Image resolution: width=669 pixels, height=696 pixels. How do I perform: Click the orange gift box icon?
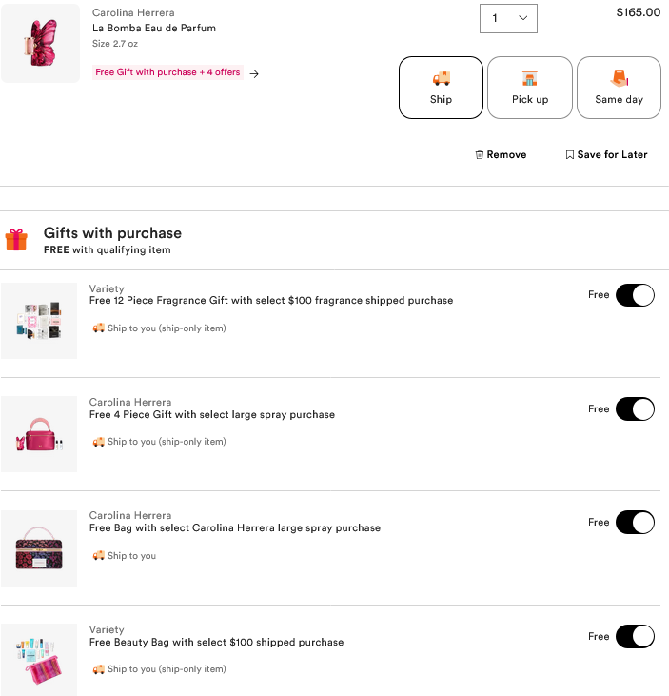[16, 239]
